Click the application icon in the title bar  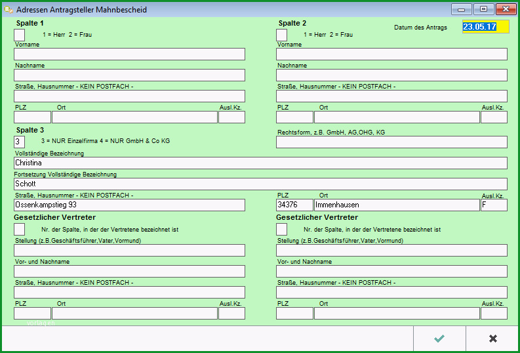(9, 10)
